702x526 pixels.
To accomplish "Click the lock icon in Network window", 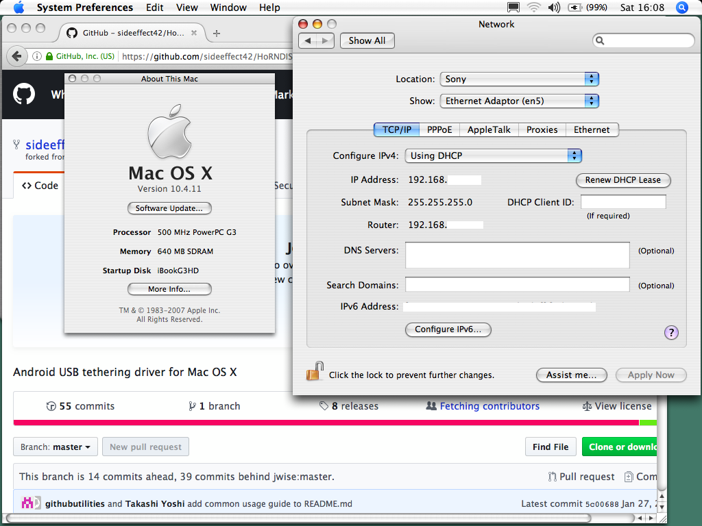I will [315, 371].
